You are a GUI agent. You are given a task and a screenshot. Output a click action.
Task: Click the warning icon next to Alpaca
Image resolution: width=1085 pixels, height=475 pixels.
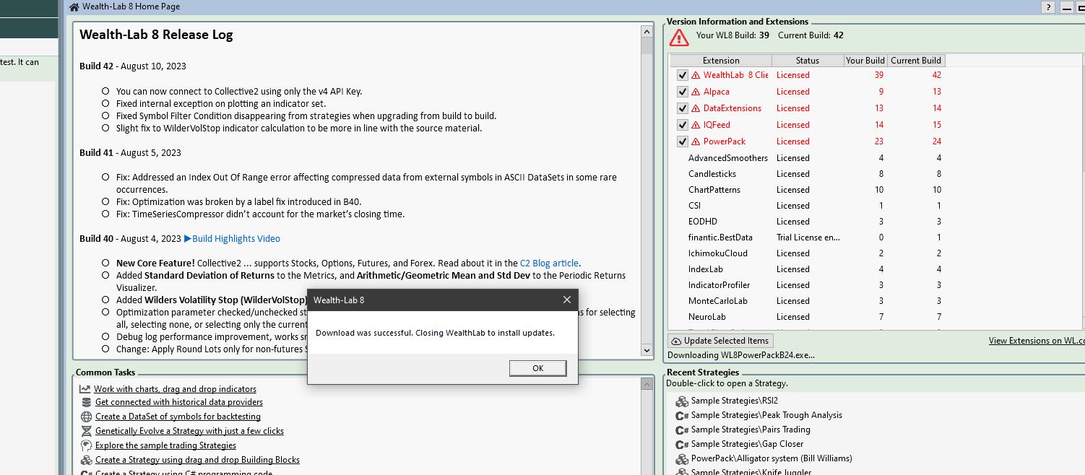(x=696, y=92)
